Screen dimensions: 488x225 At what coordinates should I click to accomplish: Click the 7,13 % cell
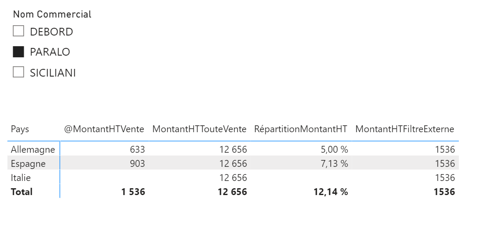point(334,163)
